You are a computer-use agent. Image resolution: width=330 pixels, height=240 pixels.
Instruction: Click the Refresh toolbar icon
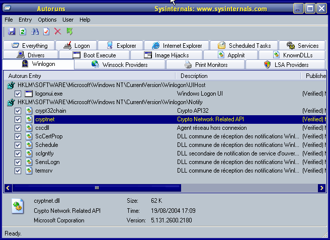tap(23, 32)
